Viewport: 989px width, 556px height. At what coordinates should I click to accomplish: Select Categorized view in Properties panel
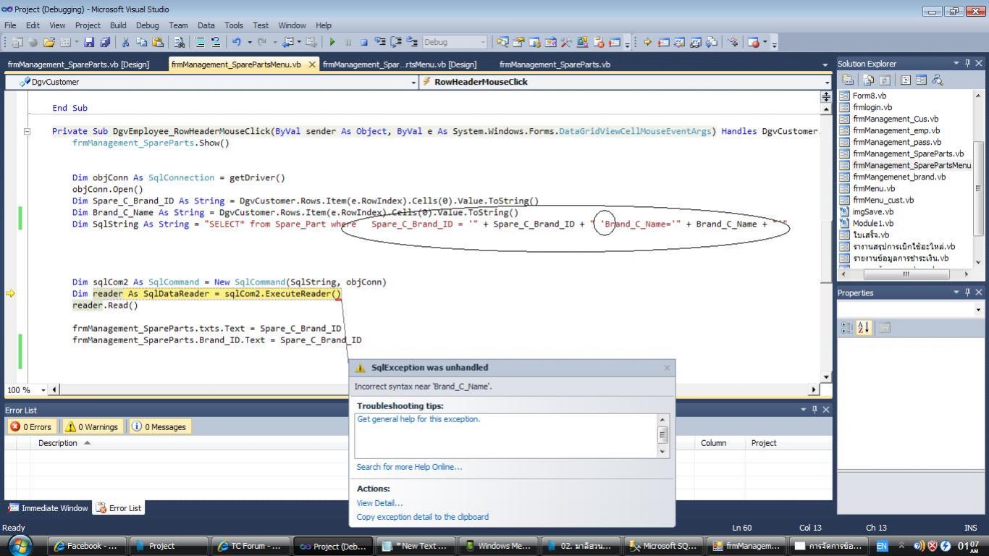coord(847,328)
